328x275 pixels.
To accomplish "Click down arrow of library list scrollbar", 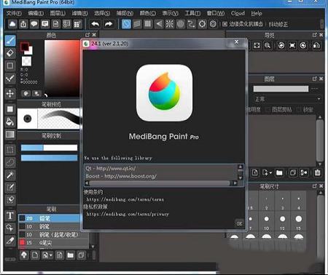I will (x=240, y=178).
